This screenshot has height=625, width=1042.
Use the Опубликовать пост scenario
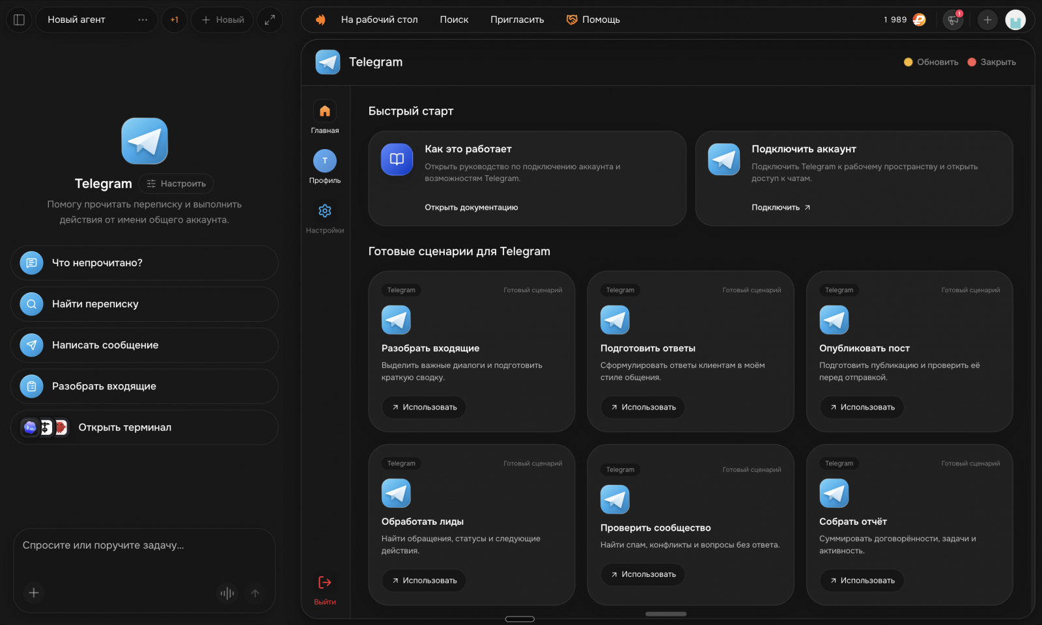coord(862,407)
